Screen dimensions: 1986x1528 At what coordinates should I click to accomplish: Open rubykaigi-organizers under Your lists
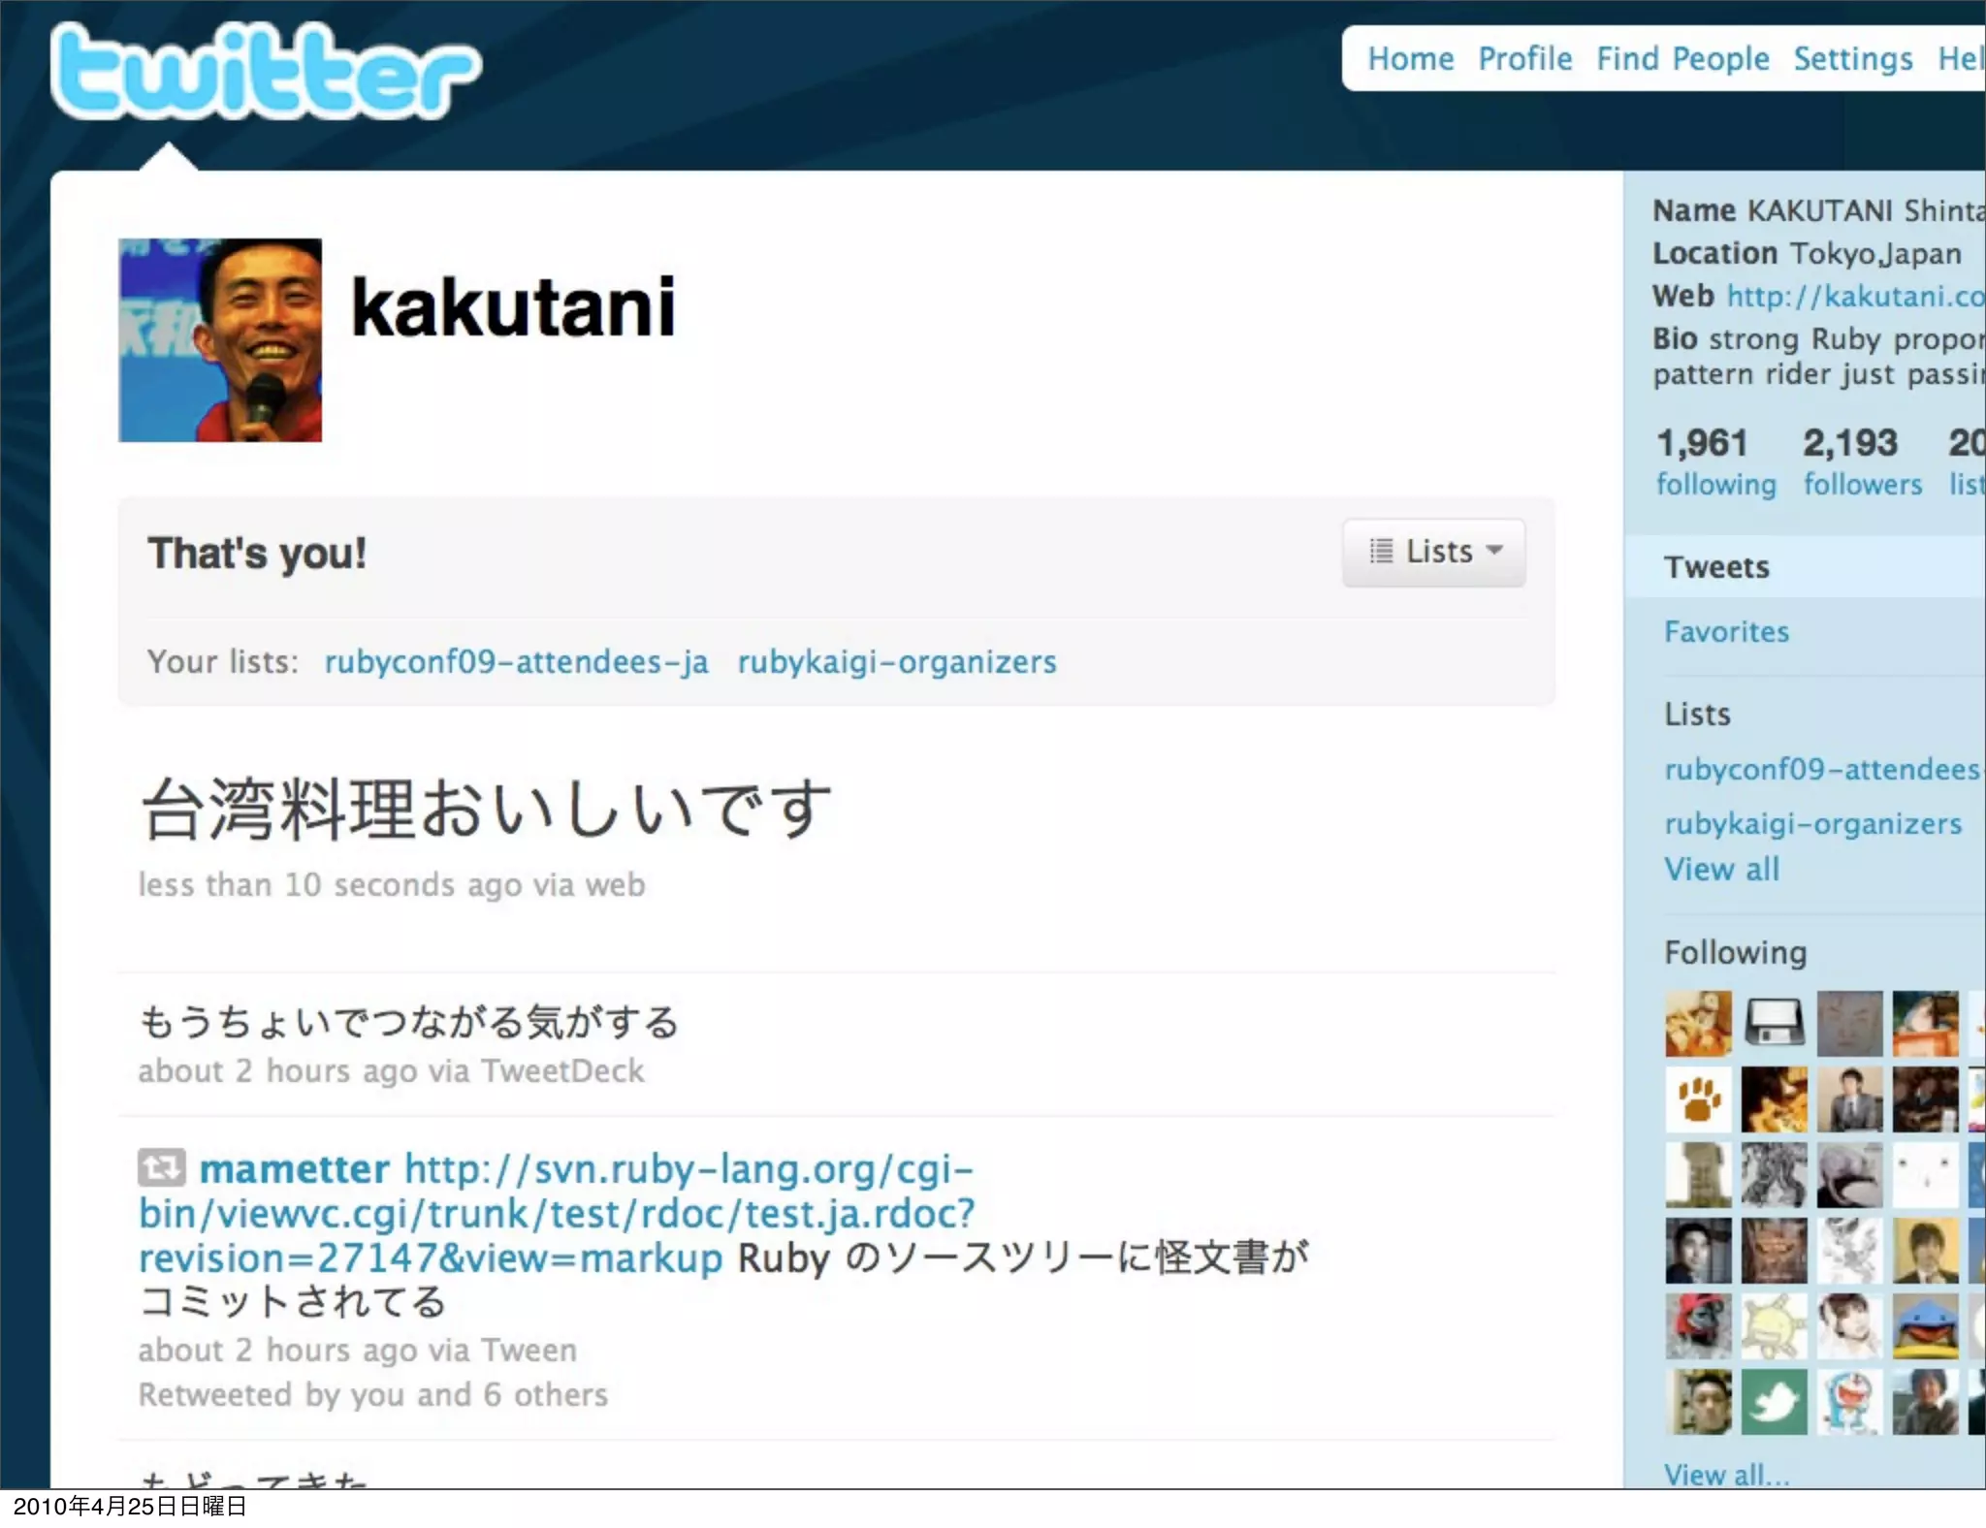pyautogui.click(x=897, y=662)
